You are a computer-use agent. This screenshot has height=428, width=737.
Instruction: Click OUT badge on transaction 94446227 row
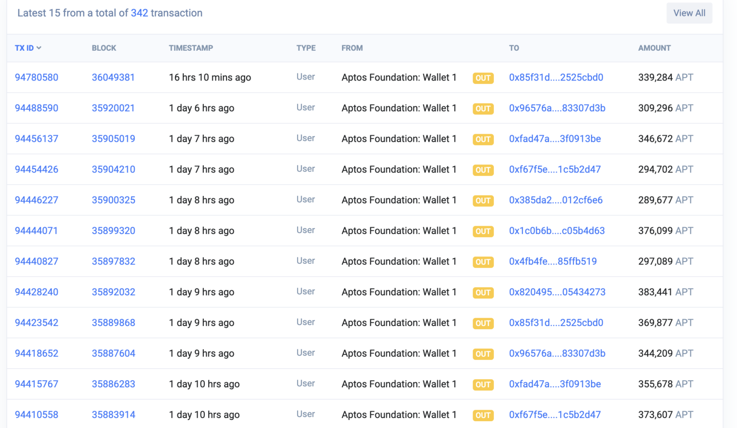(483, 201)
